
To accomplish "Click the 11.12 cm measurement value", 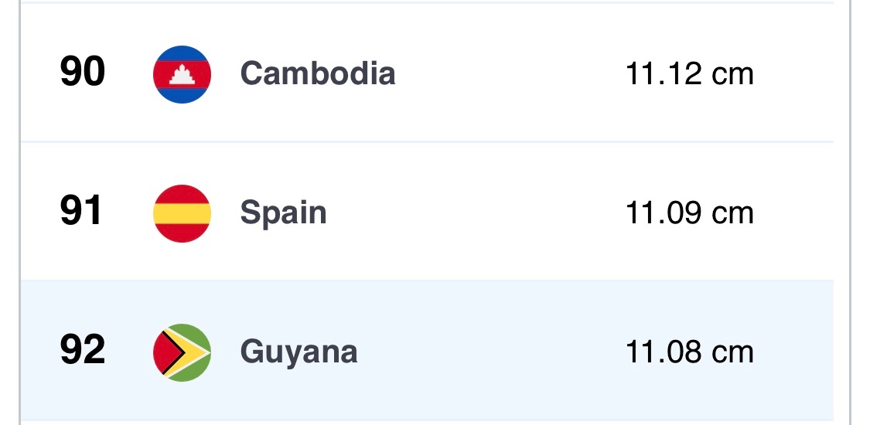I will pyautogui.click(x=689, y=74).
